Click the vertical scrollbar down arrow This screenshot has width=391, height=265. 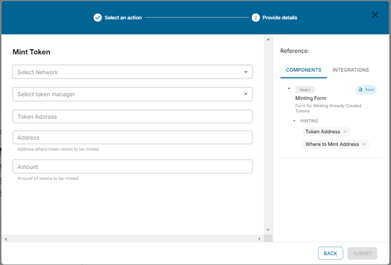[x=268, y=230]
